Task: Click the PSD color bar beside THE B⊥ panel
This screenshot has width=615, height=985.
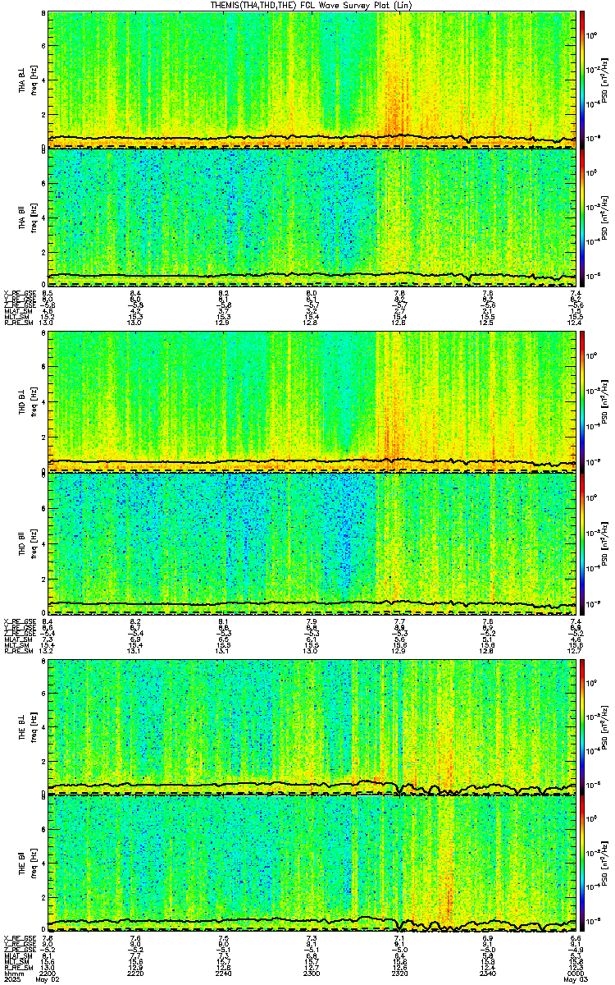Action: click(x=582, y=726)
